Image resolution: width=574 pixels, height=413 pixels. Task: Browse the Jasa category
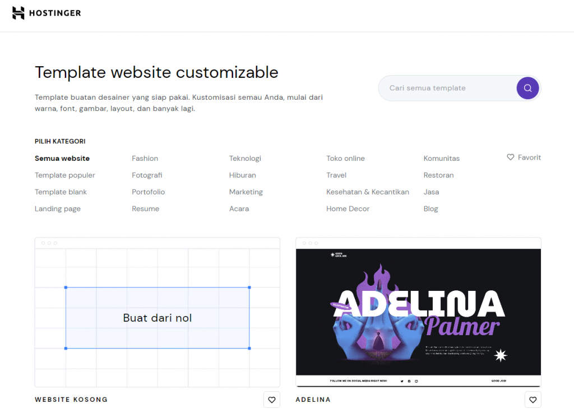click(x=431, y=192)
